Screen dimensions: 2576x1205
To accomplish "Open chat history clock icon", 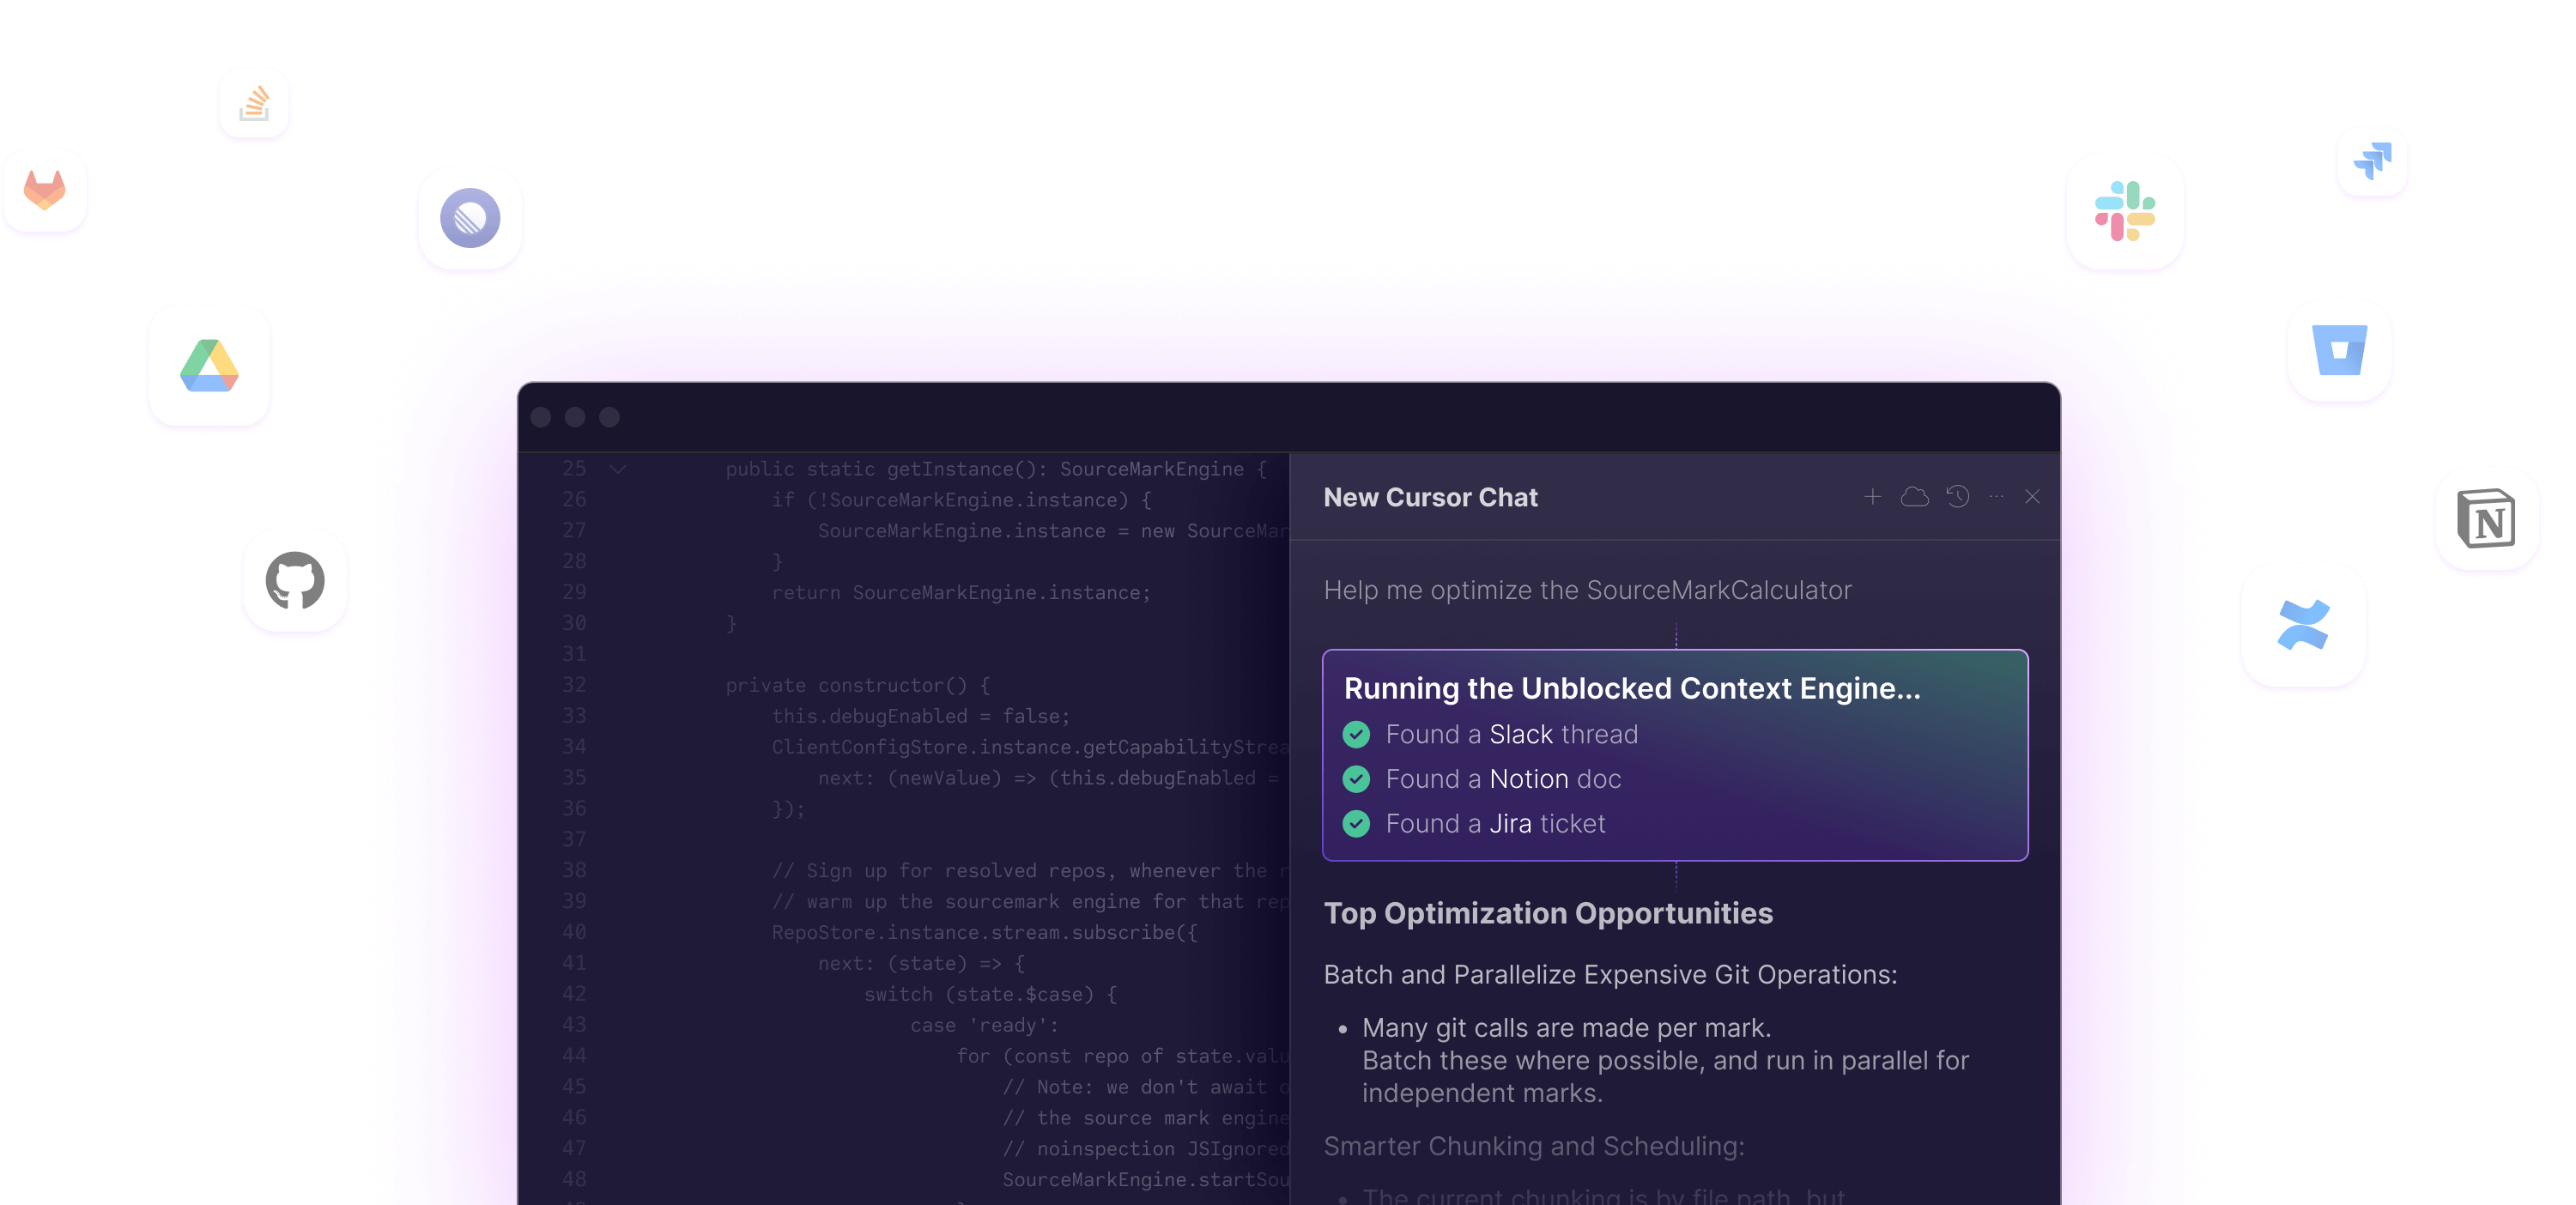I will pyautogui.click(x=1957, y=496).
